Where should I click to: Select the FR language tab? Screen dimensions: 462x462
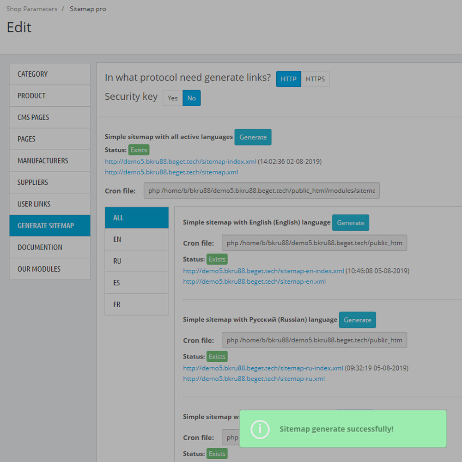[137, 304]
